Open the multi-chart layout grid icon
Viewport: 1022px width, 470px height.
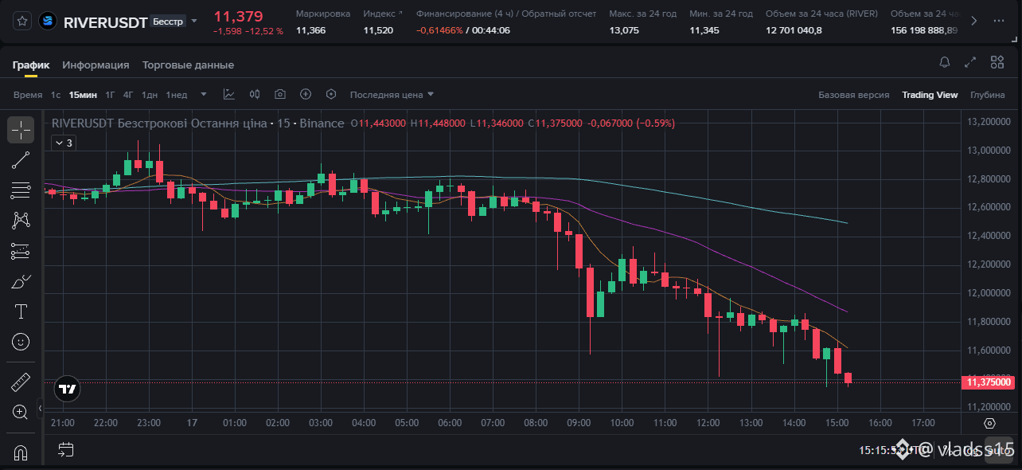click(x=997, y=62)
